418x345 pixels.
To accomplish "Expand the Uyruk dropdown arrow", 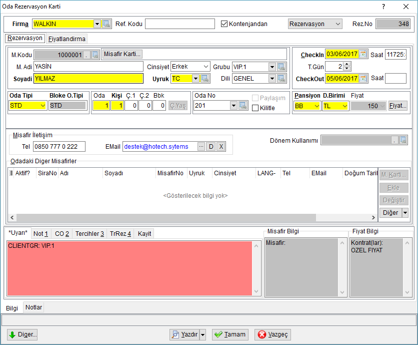I will (195, 79).
